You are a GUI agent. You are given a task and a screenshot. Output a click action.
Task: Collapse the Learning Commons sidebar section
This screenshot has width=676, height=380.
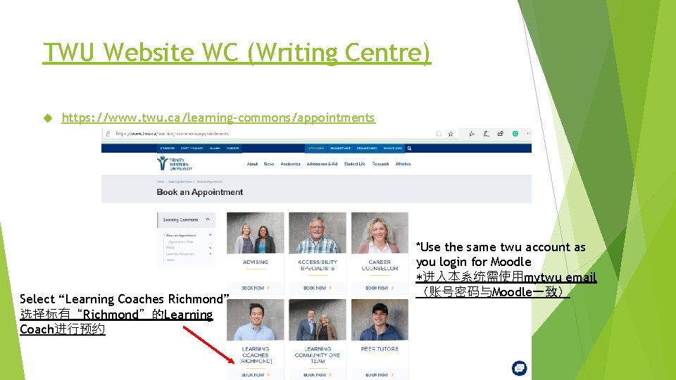(208, 220)
